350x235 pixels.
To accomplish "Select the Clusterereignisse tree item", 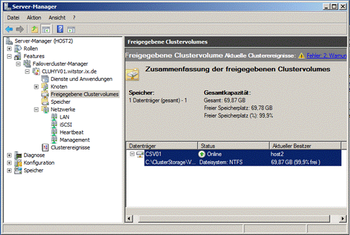I will (70, 148).
